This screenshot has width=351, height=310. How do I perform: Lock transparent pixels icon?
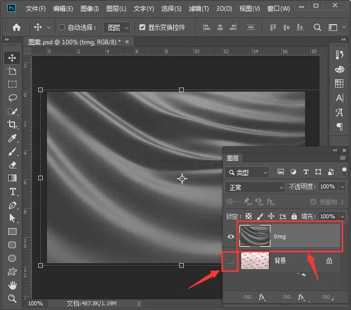pyautogui.click(x=248, y=216)
